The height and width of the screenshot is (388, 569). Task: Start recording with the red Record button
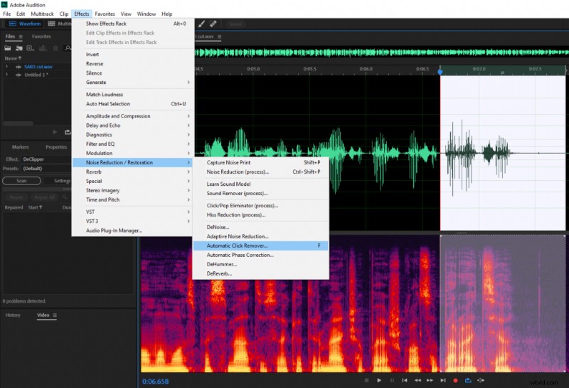point(455,380)
